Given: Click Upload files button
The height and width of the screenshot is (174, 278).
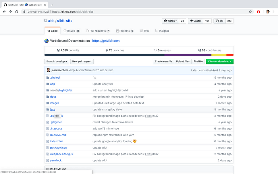Looking at the screenshot, I should point(183,61).
